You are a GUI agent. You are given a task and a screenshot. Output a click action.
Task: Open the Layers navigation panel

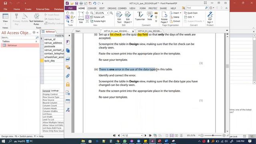68,59
